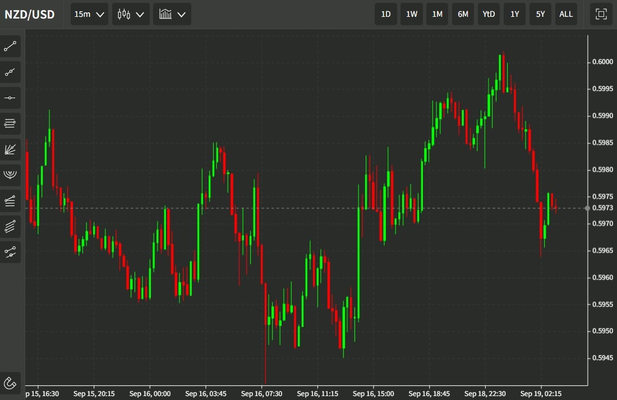Set chart range to 1W
617x400 pixels.
point(412,14)
